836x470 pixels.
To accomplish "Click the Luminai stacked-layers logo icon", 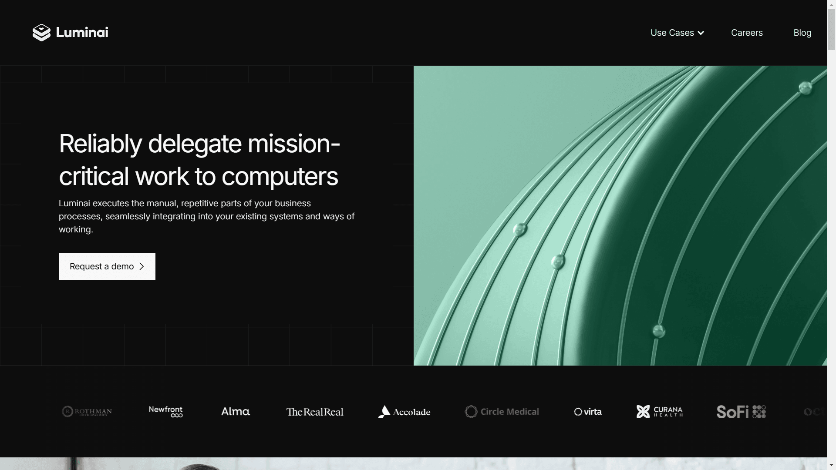I will click(x=41, y=33).
